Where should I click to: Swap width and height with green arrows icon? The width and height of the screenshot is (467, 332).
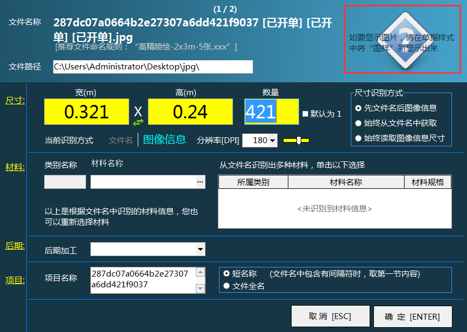click(x=138, y=122)
